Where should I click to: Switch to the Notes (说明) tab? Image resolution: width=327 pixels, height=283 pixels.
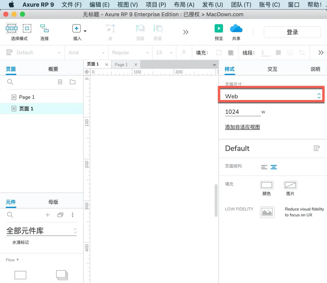point(315,69)
